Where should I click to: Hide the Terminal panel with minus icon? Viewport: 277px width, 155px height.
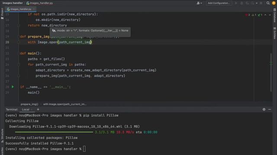point(270,109)
